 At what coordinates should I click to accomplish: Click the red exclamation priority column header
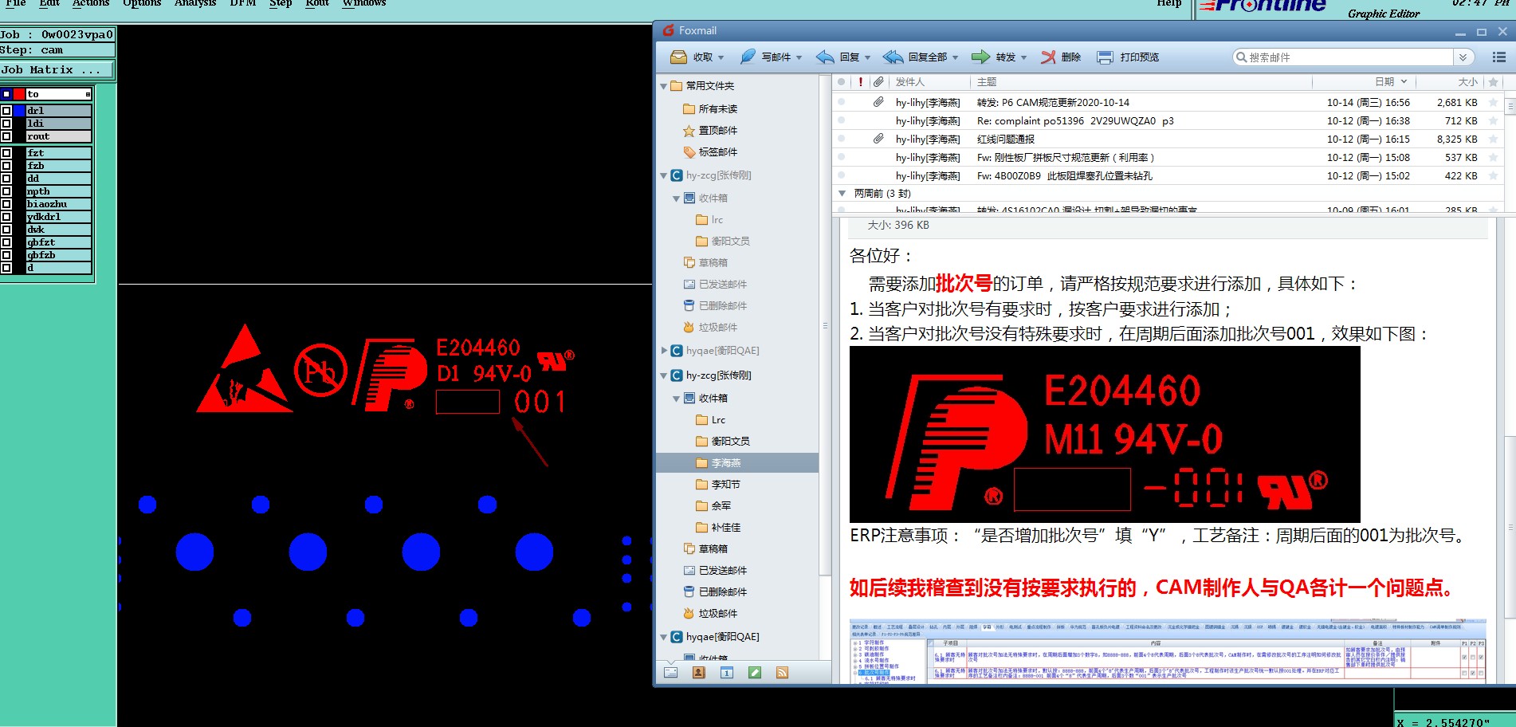click(861, 82)
